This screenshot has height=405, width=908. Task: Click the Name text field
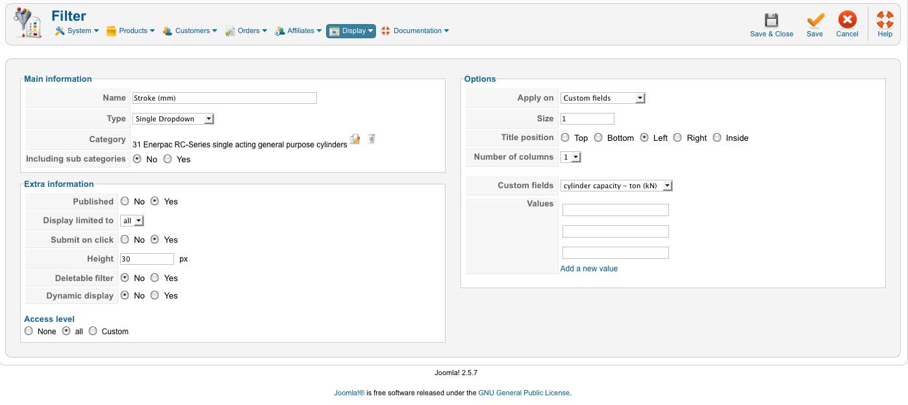click(x=224, y=98)
